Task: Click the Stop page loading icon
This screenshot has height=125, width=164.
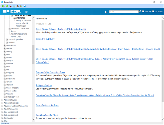Action: point(11,6)
